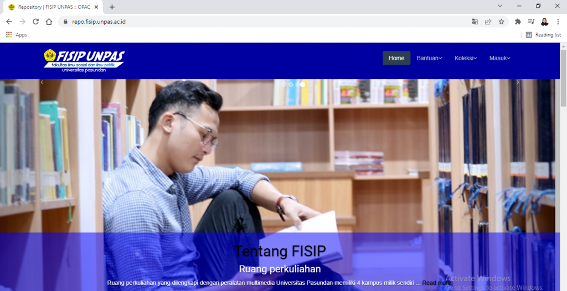Viewport: 567px width, 291px height.
Task: Click the browser back arrow
Action: click(9, 22)
